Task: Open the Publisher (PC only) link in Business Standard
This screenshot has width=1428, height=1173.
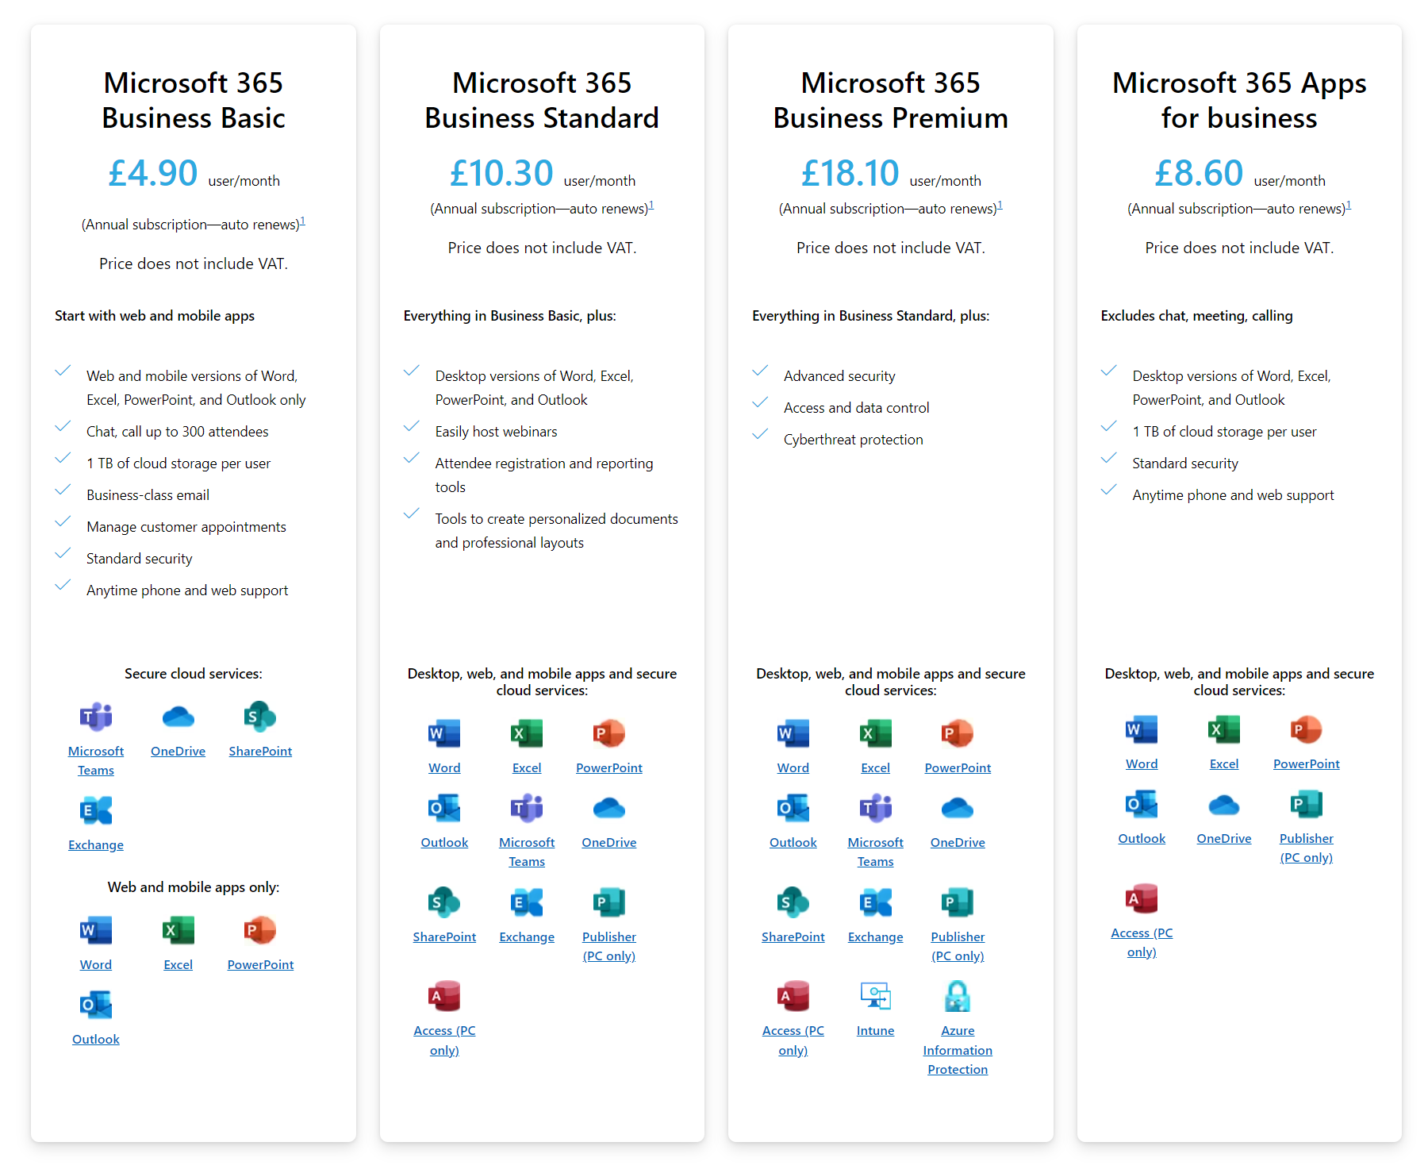Action: [x=609, y=946]
